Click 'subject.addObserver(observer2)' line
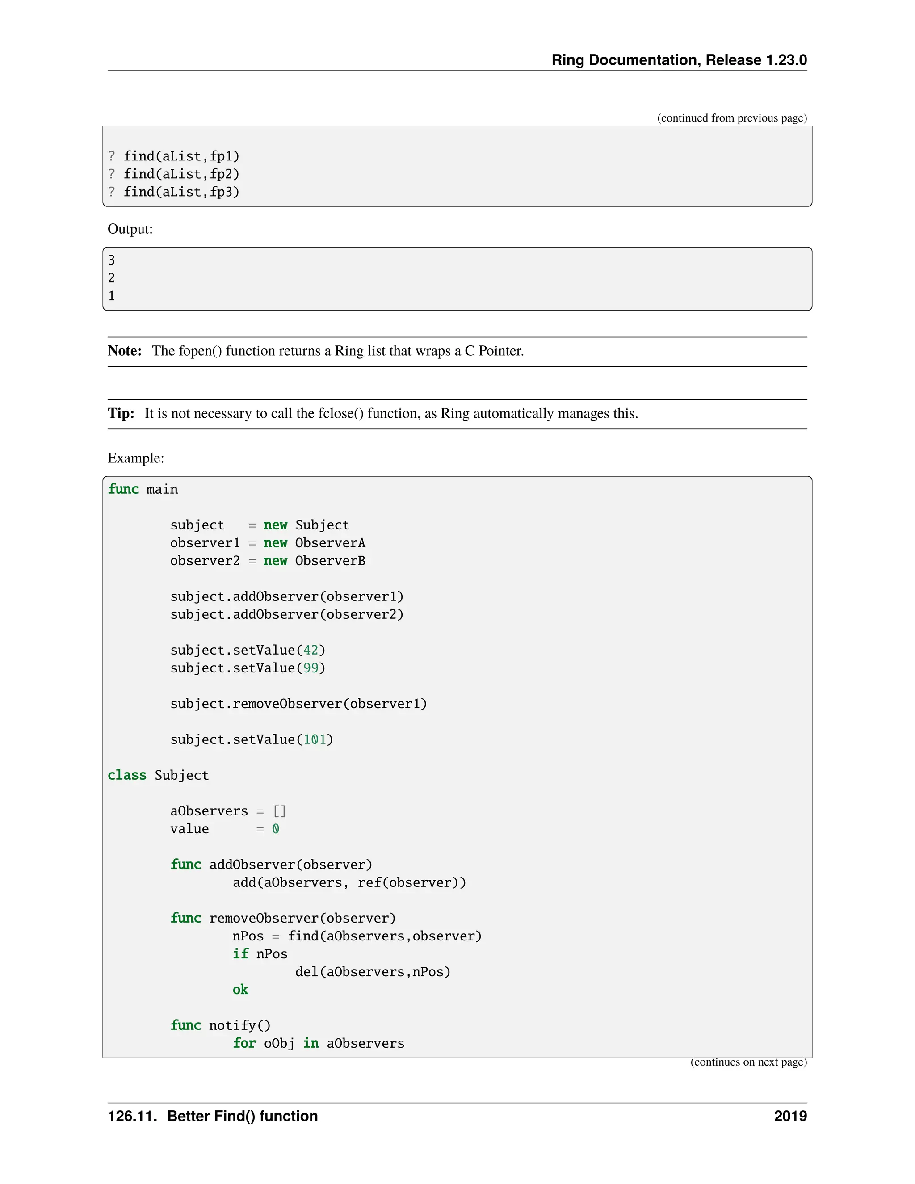915x1184 pixels. click(287, 614)
